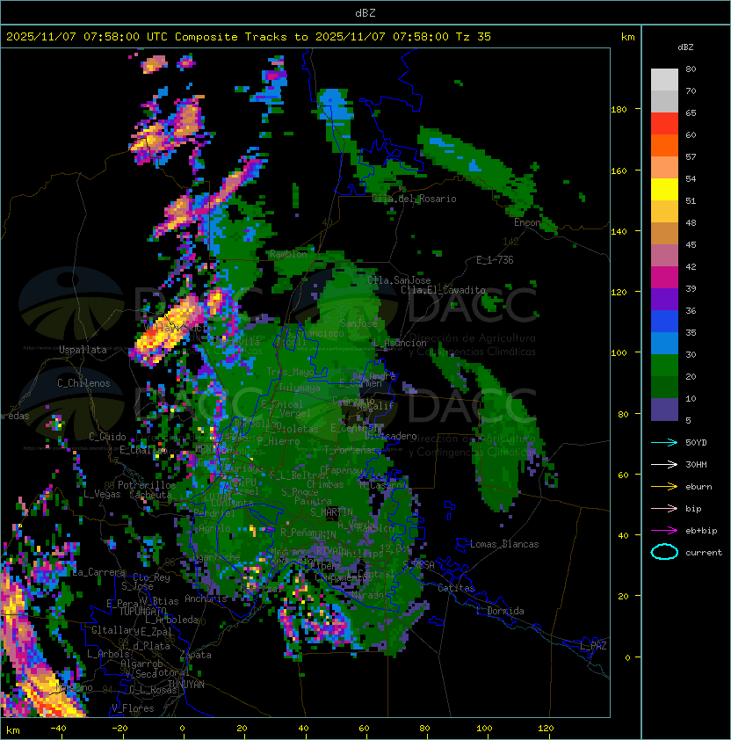Click the 'TUNUYAN' map label
This screenshot has height=740, width=731.
(186, 685)
